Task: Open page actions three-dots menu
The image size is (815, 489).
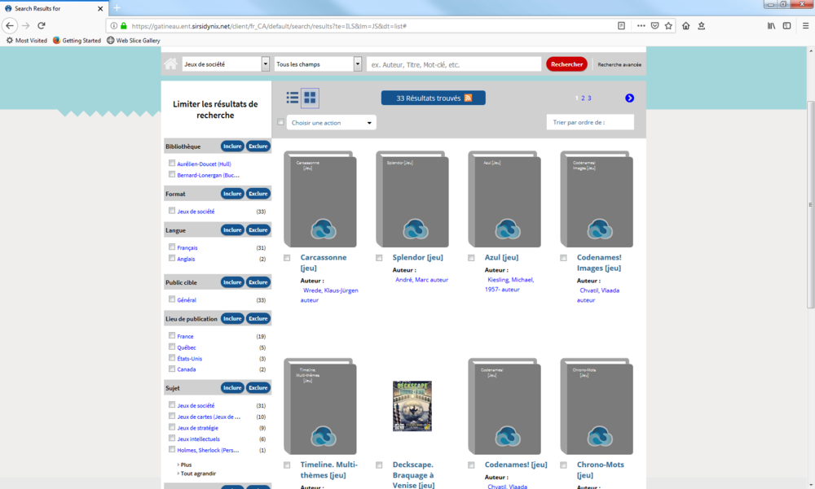Action: [x=641, y=25]
